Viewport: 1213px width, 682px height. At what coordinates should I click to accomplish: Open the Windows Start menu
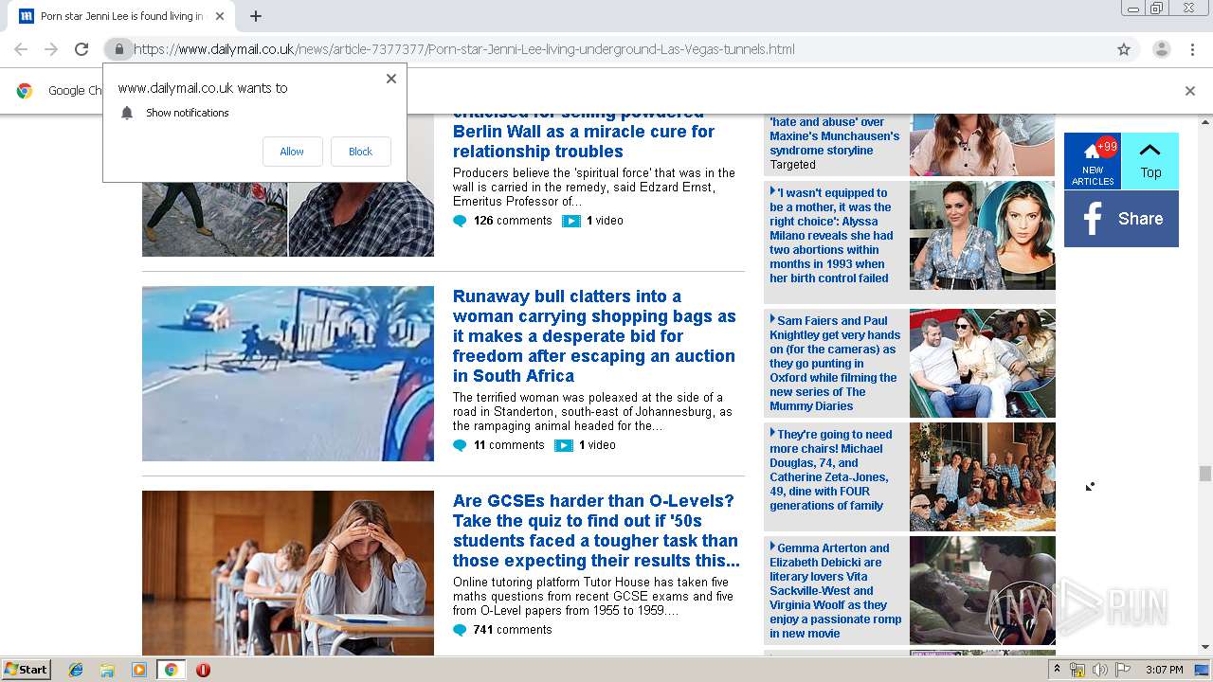click(26, 670)
